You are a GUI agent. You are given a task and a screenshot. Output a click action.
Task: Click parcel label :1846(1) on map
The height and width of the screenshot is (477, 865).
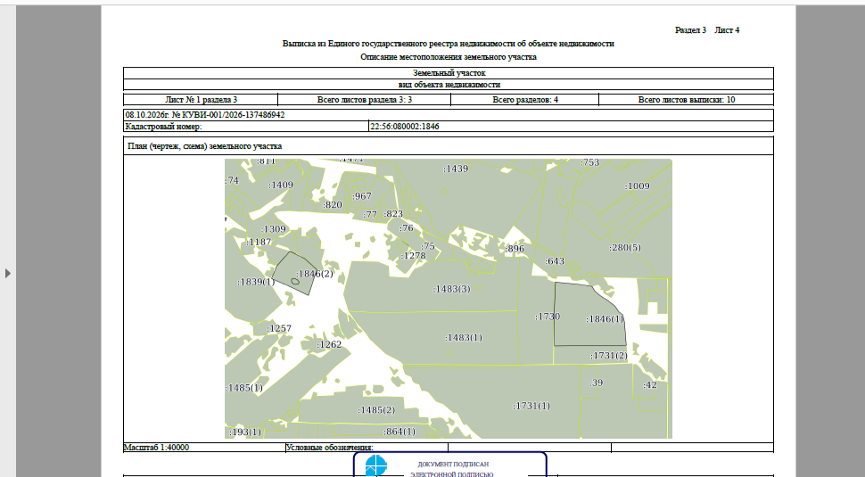605,318
